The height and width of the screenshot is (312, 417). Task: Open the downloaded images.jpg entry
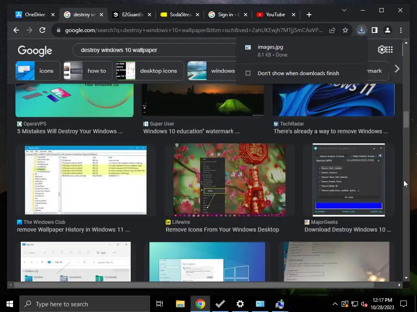click(302, 51)
